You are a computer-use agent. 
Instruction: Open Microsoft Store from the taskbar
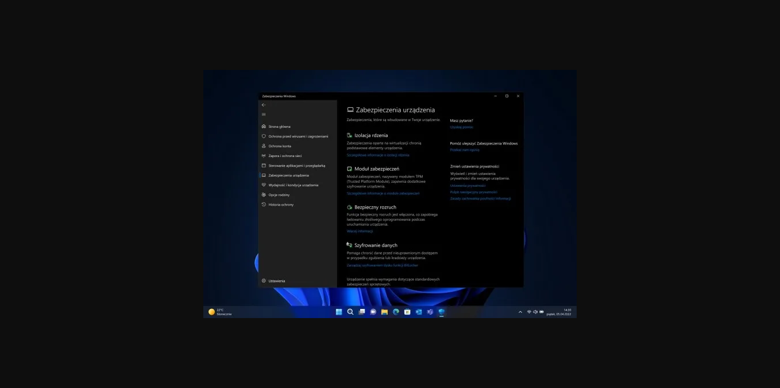click(407, 312)
